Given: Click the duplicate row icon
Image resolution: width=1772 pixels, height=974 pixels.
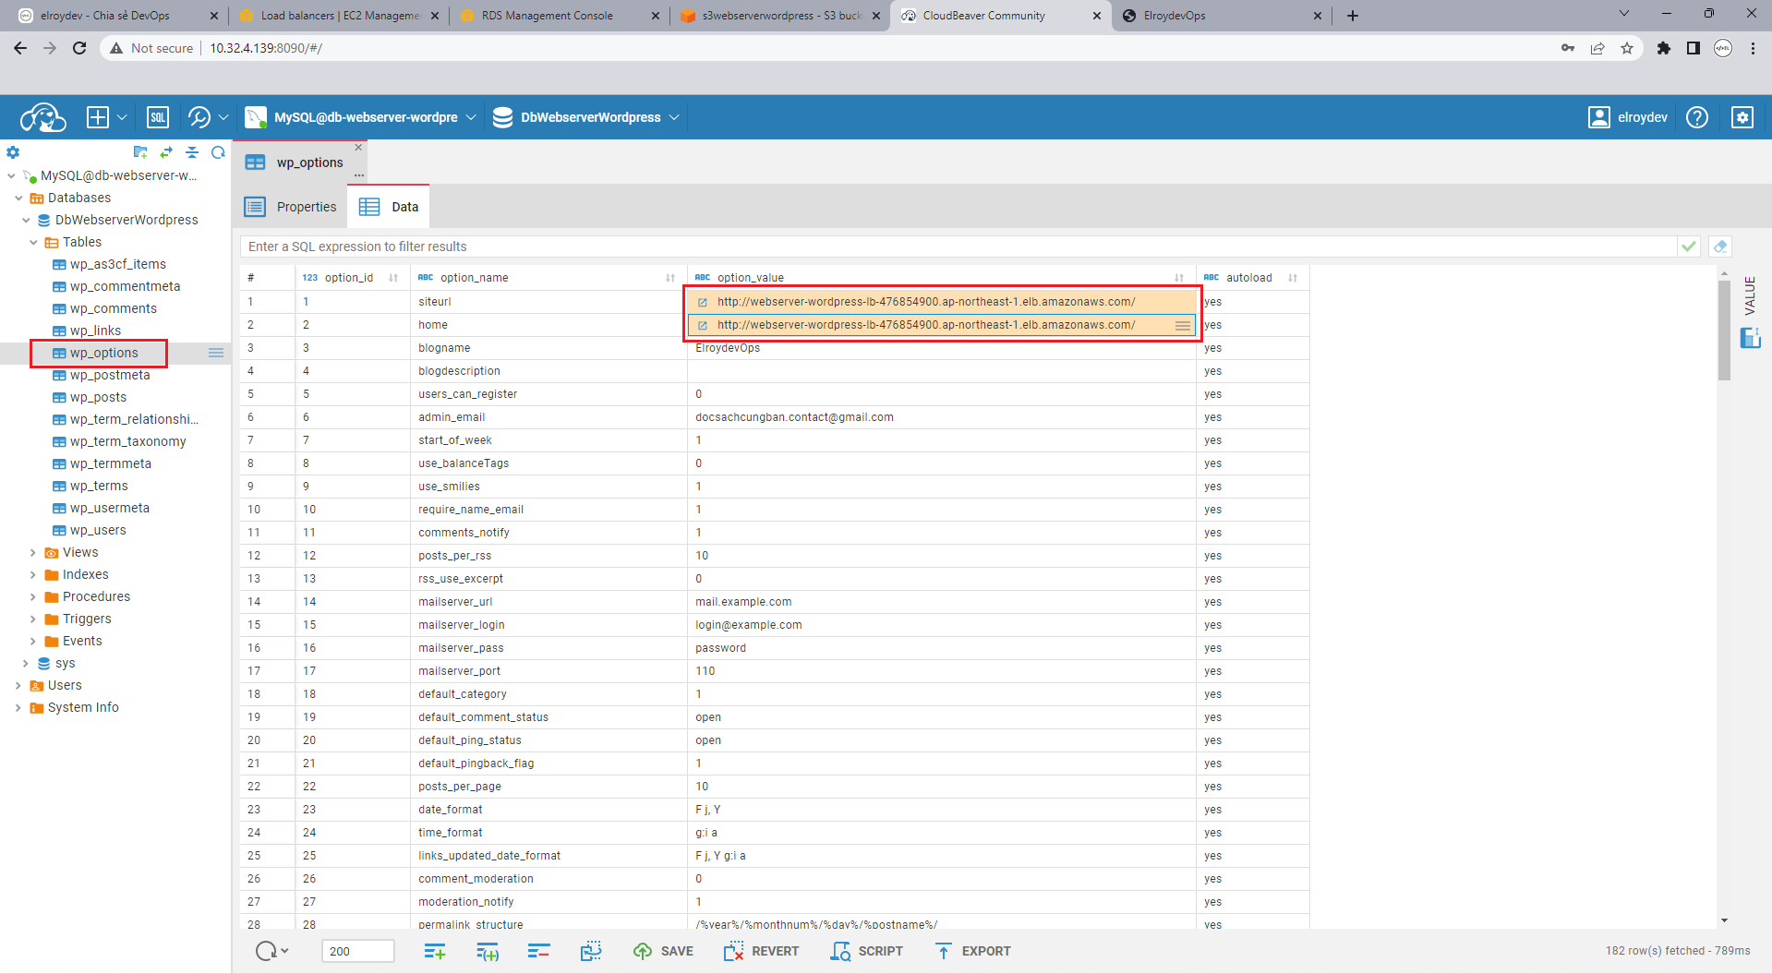Looking at the screenshot, I should 488,951.
